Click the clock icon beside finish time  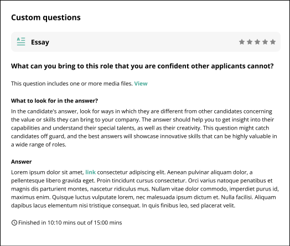pyautogui.click(x=14, y=223)
